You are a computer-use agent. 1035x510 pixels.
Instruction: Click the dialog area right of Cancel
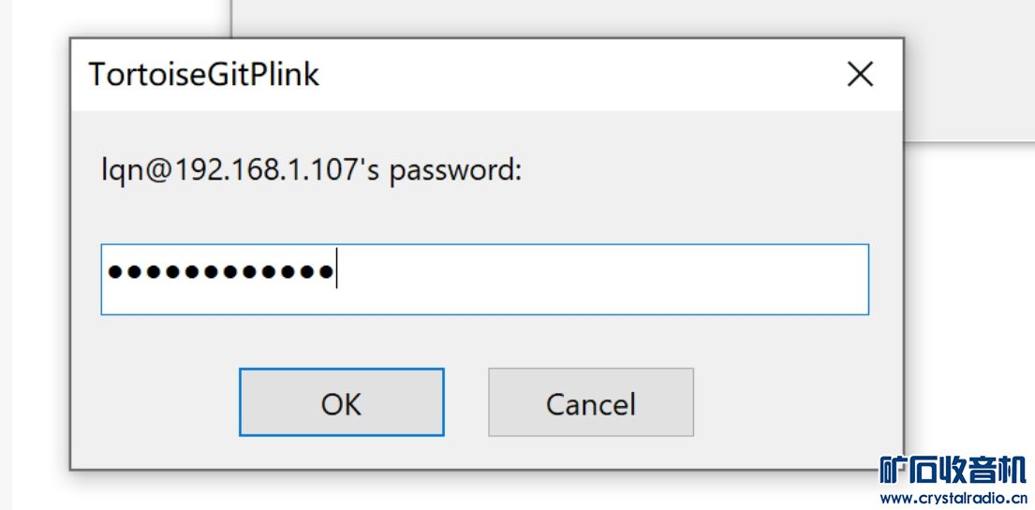coord(796,402)
